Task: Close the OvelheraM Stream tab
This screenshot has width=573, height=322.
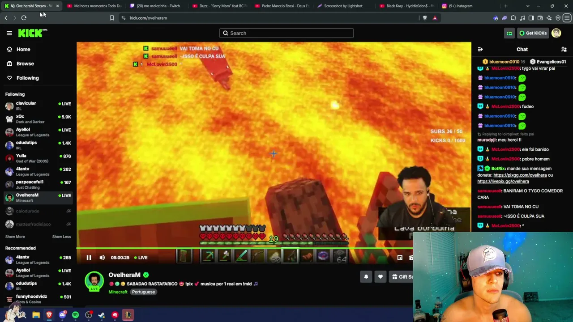Action: pyautogui.click(x=57, y=6)
